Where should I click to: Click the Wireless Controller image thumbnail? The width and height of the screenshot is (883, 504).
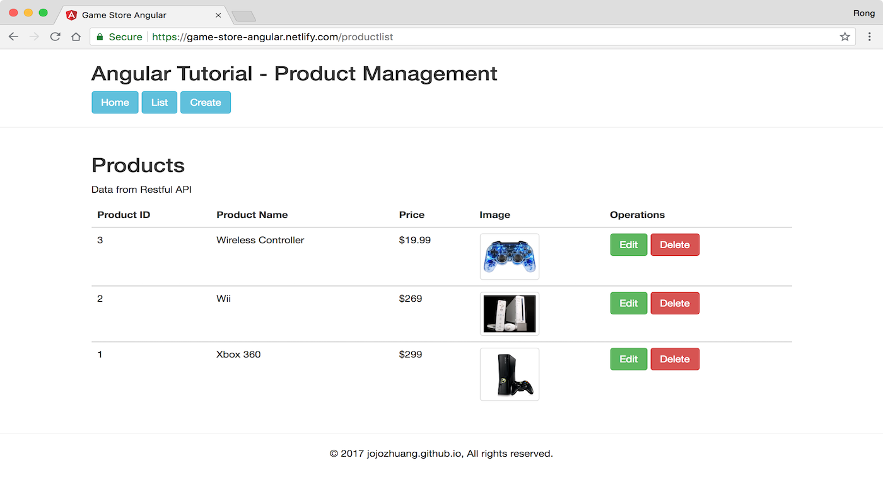click(x=510, y=256)
